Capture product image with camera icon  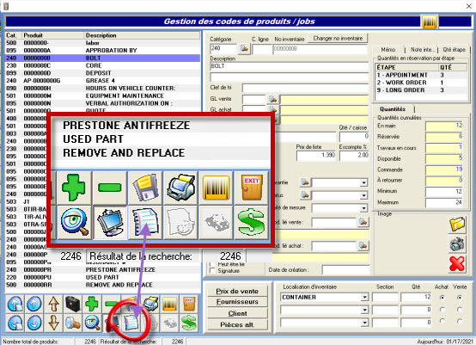pos(457,244)
